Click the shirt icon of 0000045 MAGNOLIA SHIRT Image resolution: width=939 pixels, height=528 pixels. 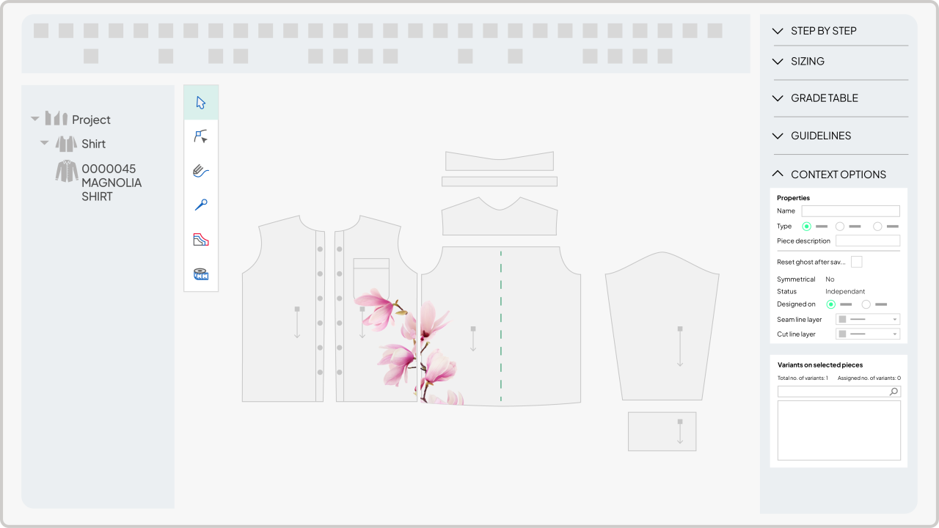click(x=67, y=171)
